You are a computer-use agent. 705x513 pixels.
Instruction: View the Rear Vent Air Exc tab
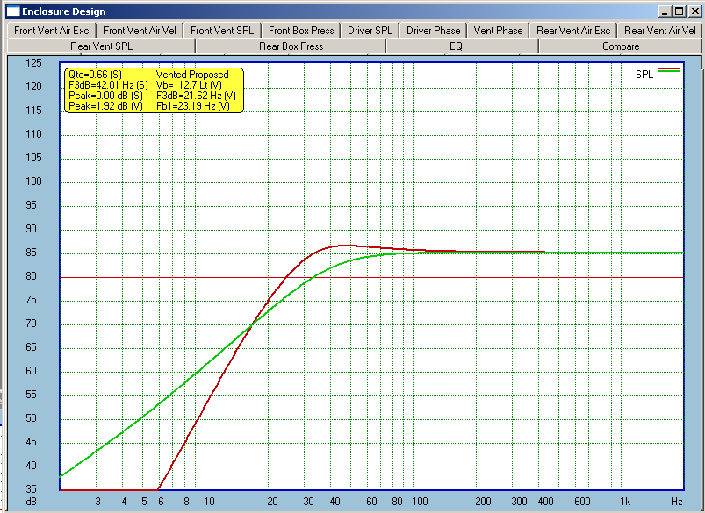pyautogui.click(x=573, y=31)
